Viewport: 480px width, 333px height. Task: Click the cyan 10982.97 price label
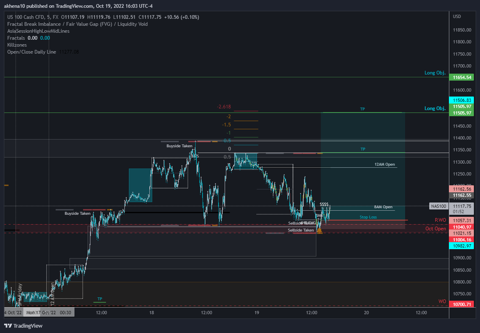(461, 246)
